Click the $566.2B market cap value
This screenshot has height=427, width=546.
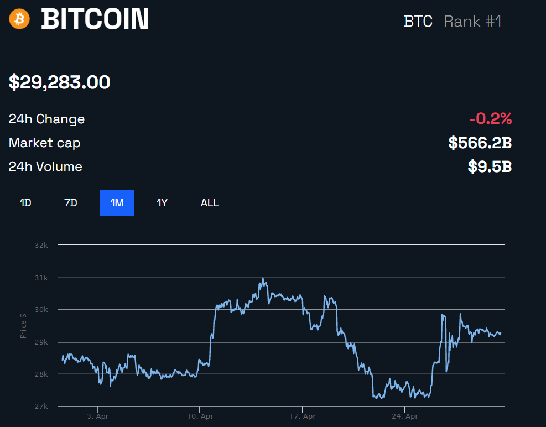[480, 143]
